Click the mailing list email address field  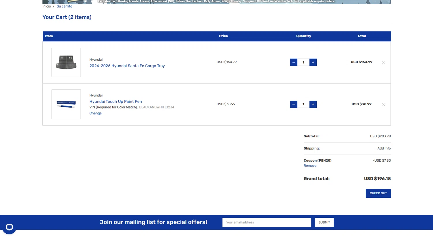point(267,222)
